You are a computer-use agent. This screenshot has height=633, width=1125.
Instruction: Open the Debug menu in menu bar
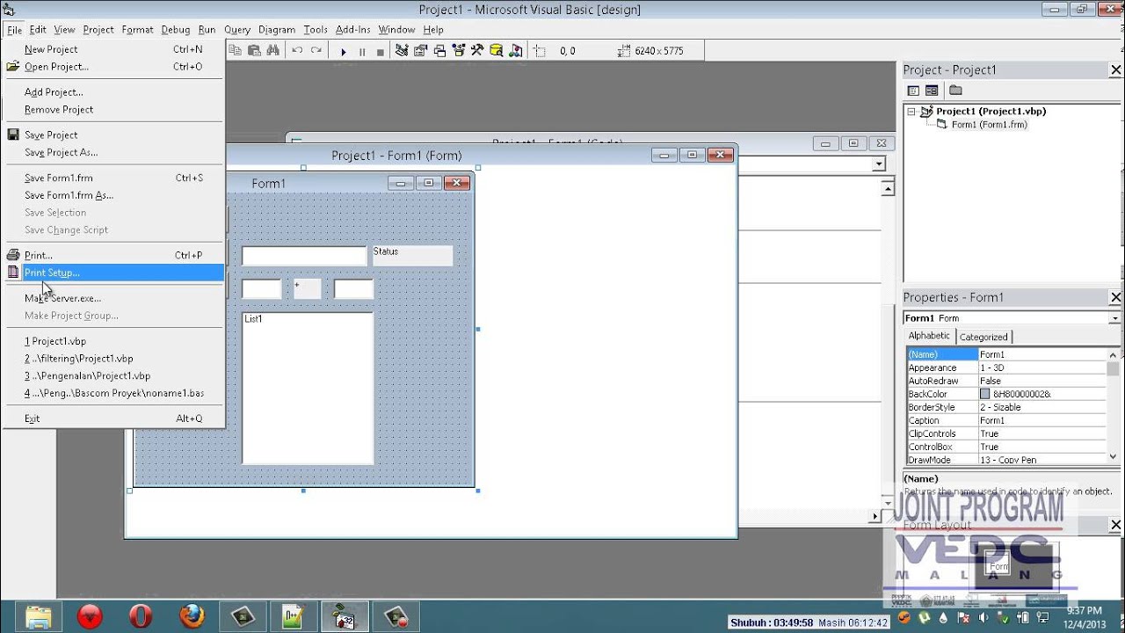pos(175,30)
